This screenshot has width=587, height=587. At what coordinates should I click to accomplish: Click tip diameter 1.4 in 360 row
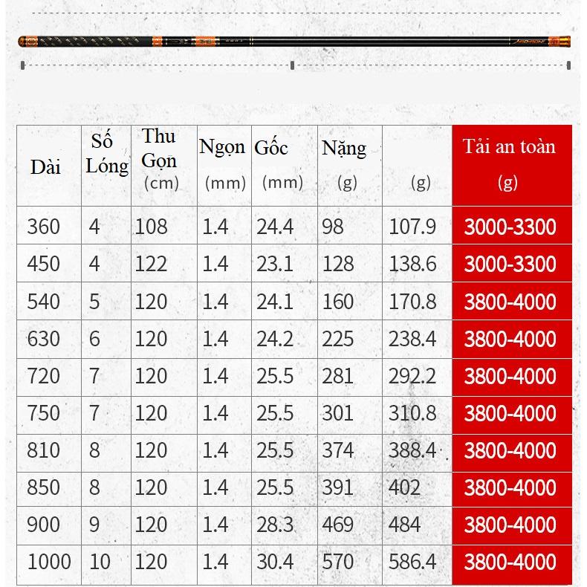point(215,227)
